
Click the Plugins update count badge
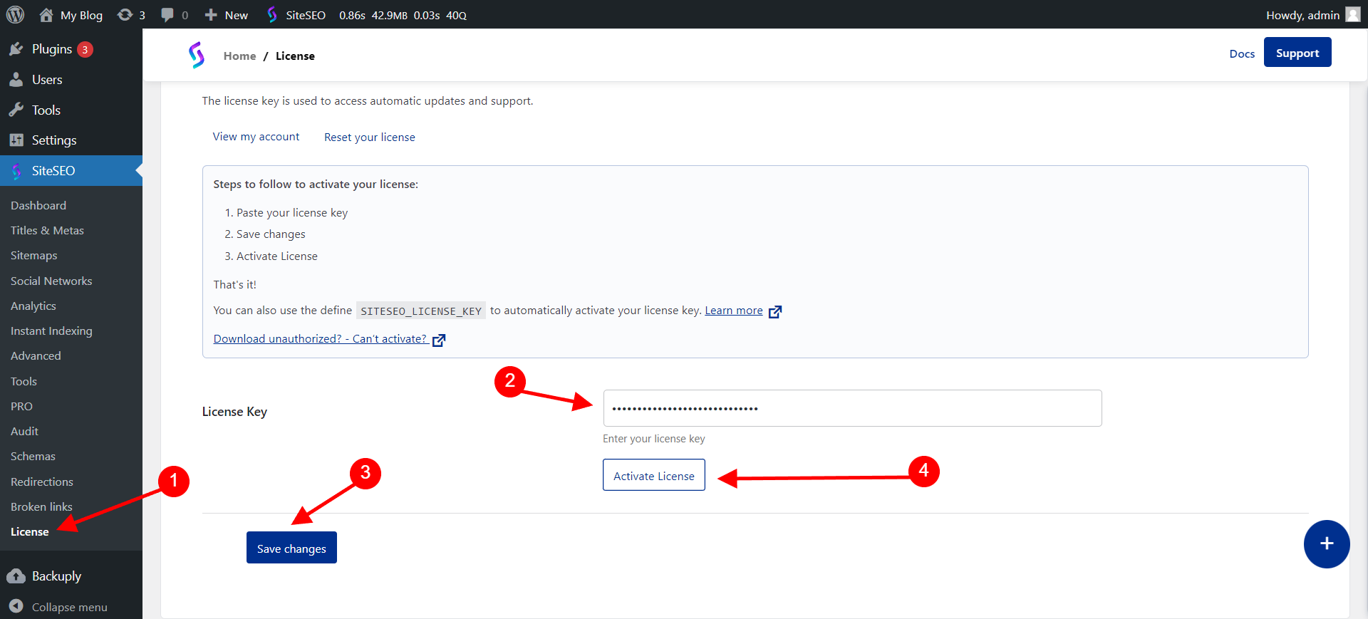(x=85, y=49)
